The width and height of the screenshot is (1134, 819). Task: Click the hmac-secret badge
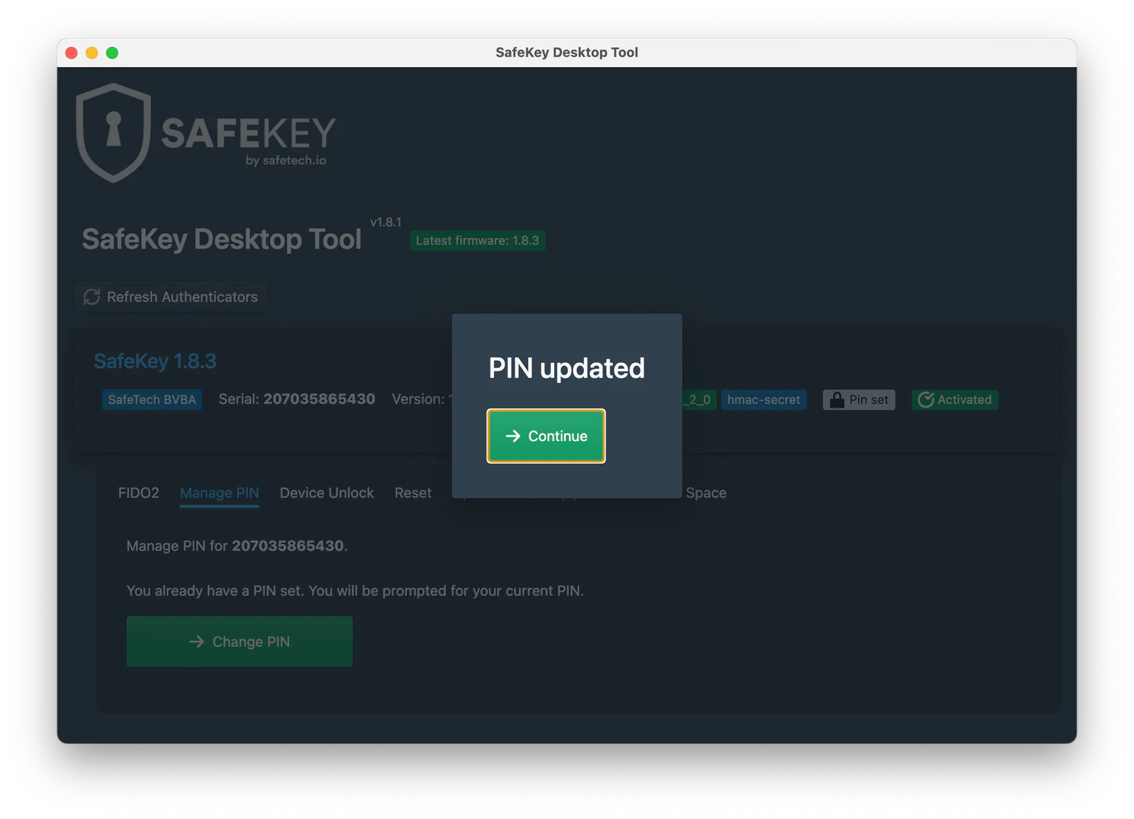click(x=763, y=400)
